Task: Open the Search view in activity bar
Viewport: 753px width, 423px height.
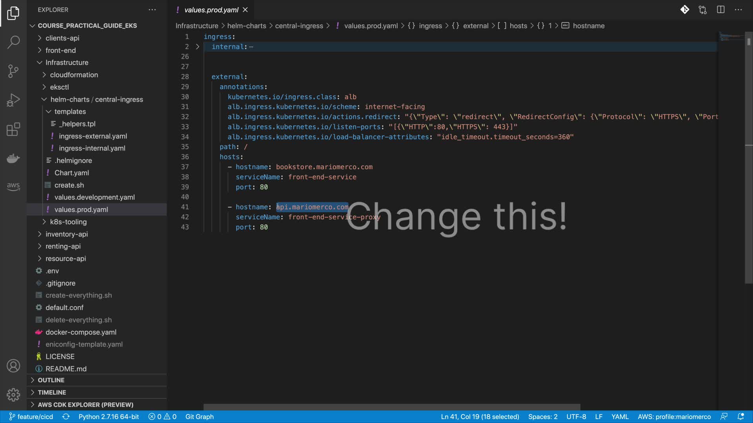Action: pos(13,42)
